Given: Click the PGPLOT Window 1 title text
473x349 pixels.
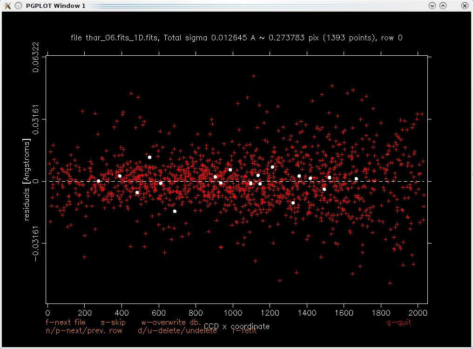Looking at the screenshot, I should 55,6.
